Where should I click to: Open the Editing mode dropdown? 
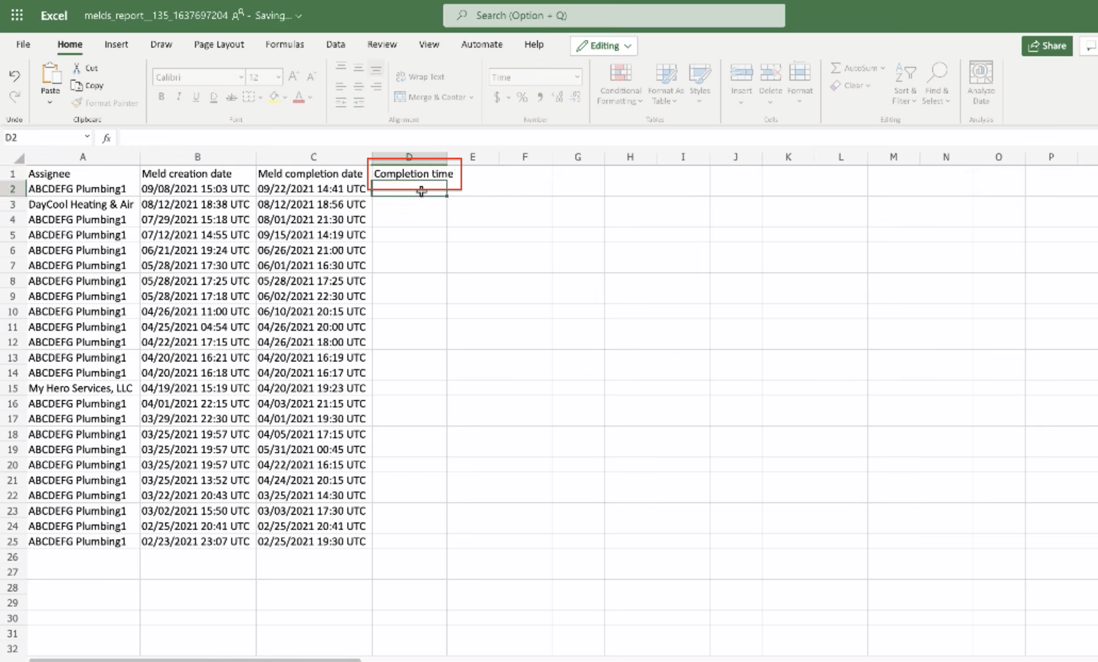(603, 46)
